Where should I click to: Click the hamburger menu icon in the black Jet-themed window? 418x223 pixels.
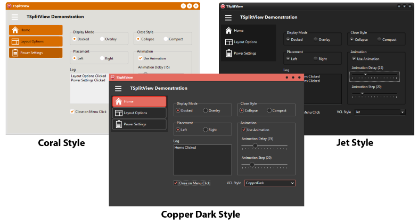(228, 18)
